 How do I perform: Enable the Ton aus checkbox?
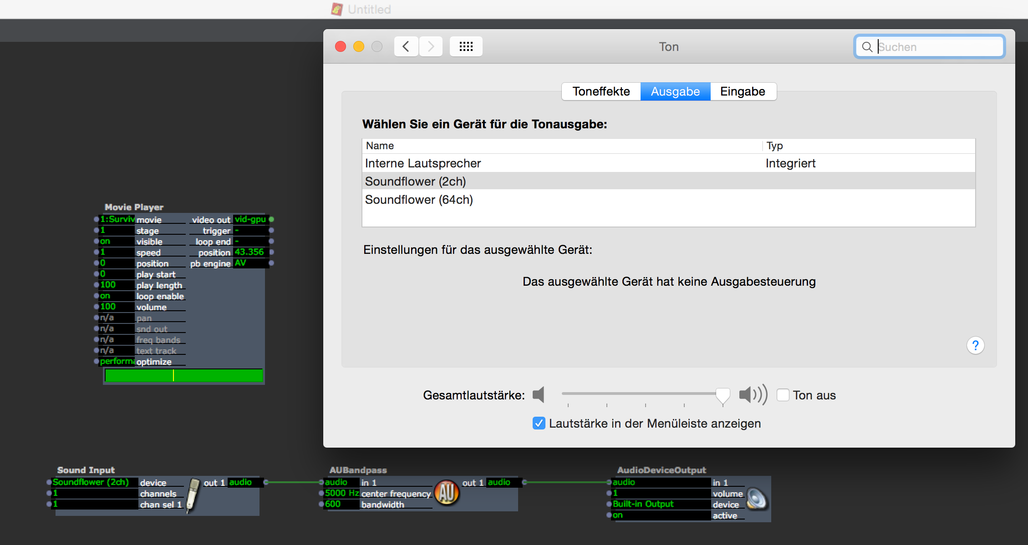coord(783,395)
